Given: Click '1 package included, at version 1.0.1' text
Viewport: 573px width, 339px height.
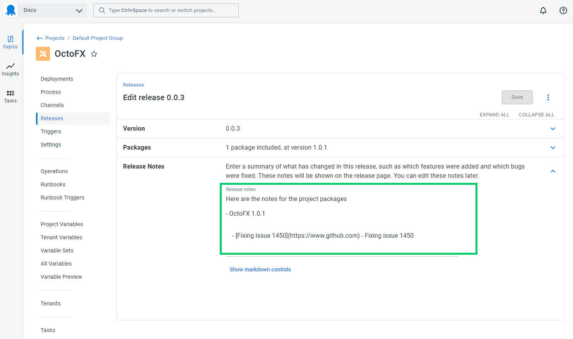Looking at the screenshot, I should pos(276,148).
